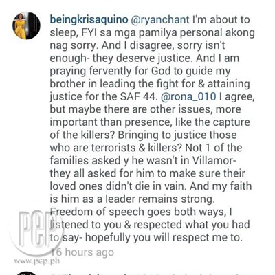Click 'leader remains strong' in the comment
275x275 pixels.
point(159,199)
